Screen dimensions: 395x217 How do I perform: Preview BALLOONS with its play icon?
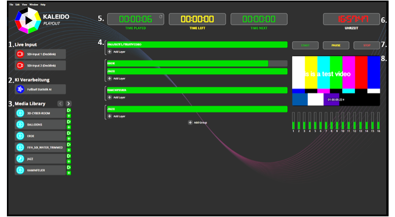click(x=69, y=122)
